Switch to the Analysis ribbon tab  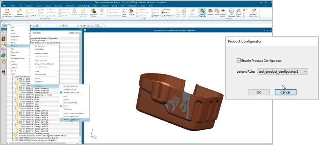pyautogui.click(x=38, y=6)
